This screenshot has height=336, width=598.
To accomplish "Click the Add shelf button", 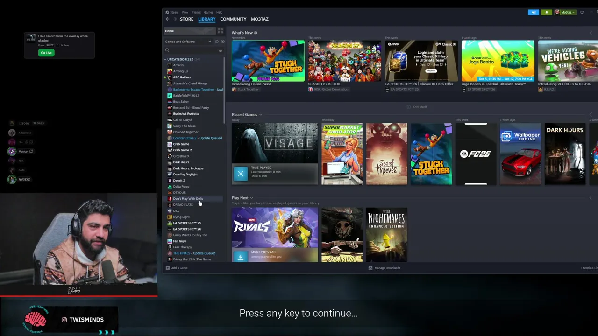I will click(416, 107).
